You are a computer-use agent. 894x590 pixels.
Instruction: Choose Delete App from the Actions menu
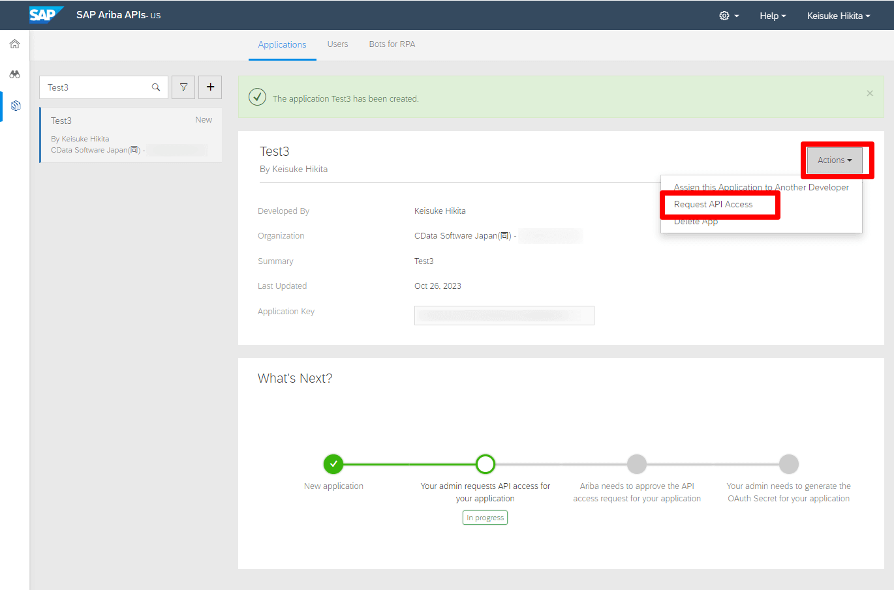[x=696, y=222]
